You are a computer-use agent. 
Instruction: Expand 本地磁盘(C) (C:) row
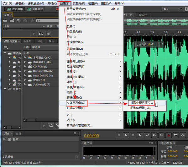(x=25, y=57)
